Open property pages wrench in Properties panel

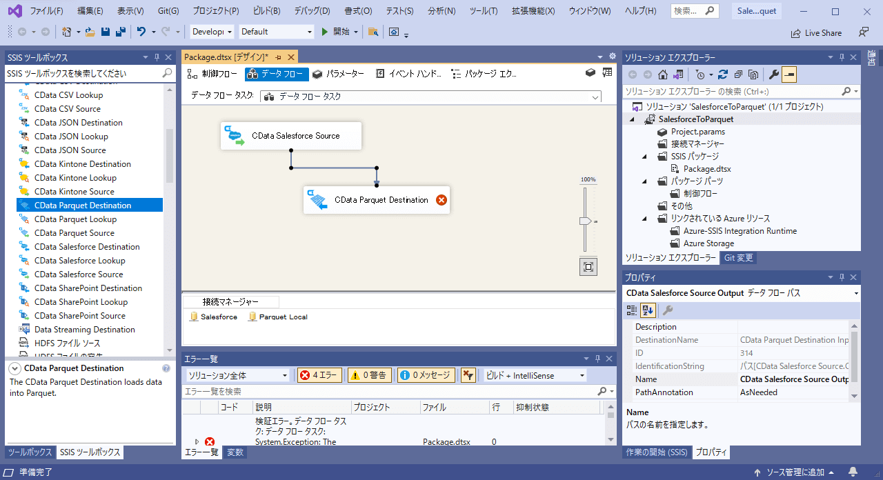click(x=668, y=310)
